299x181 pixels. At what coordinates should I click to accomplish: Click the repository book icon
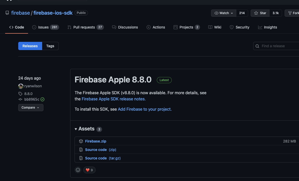click(7, 13)
